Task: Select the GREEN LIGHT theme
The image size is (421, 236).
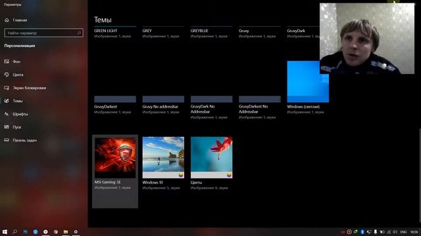Action: tap(115, 33)
